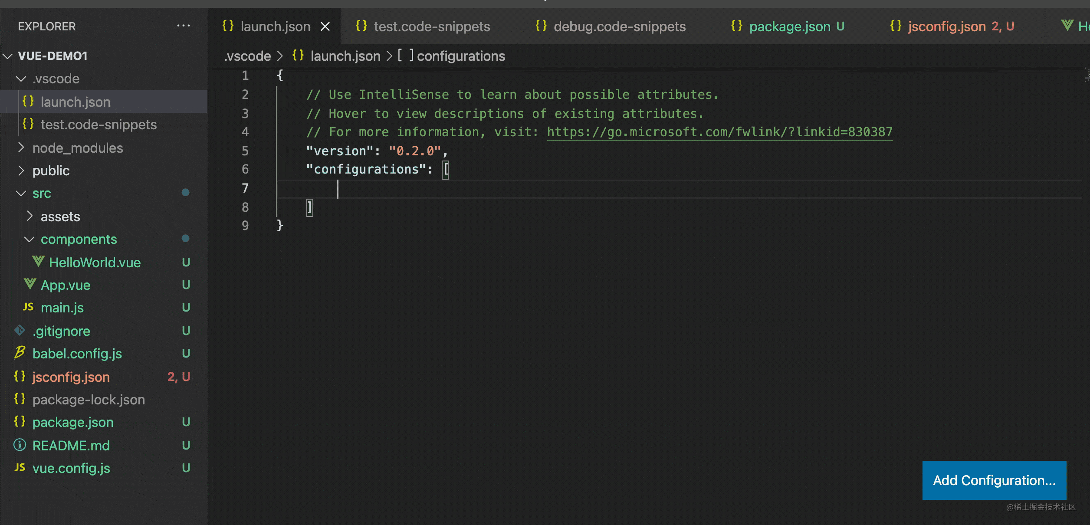Image resolution: width=1090 pixels, height=525 pixels.
Task: Select configurations in the breadcrumb bar
Action: (x=460, y=56)
